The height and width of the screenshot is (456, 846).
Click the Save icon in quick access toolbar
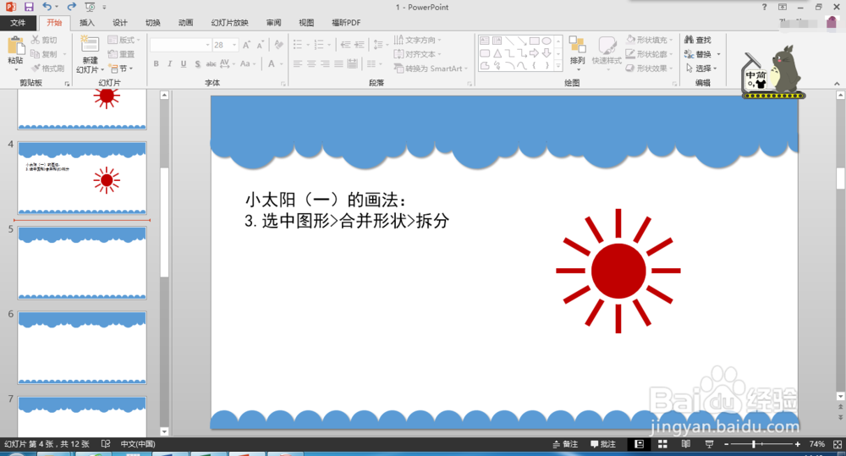pyautogui.click(x=29, y=7)
